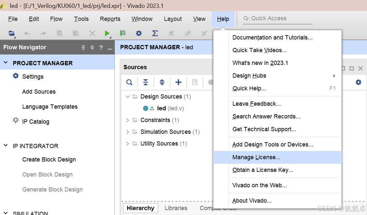
Task: Run with the green play icon
Action: pos(107,33)
